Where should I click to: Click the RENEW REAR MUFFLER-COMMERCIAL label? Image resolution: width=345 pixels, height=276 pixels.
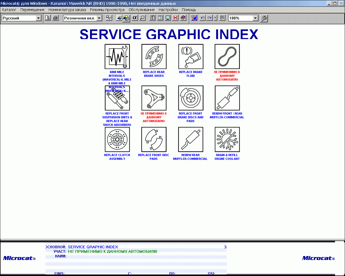pos(190,157)
